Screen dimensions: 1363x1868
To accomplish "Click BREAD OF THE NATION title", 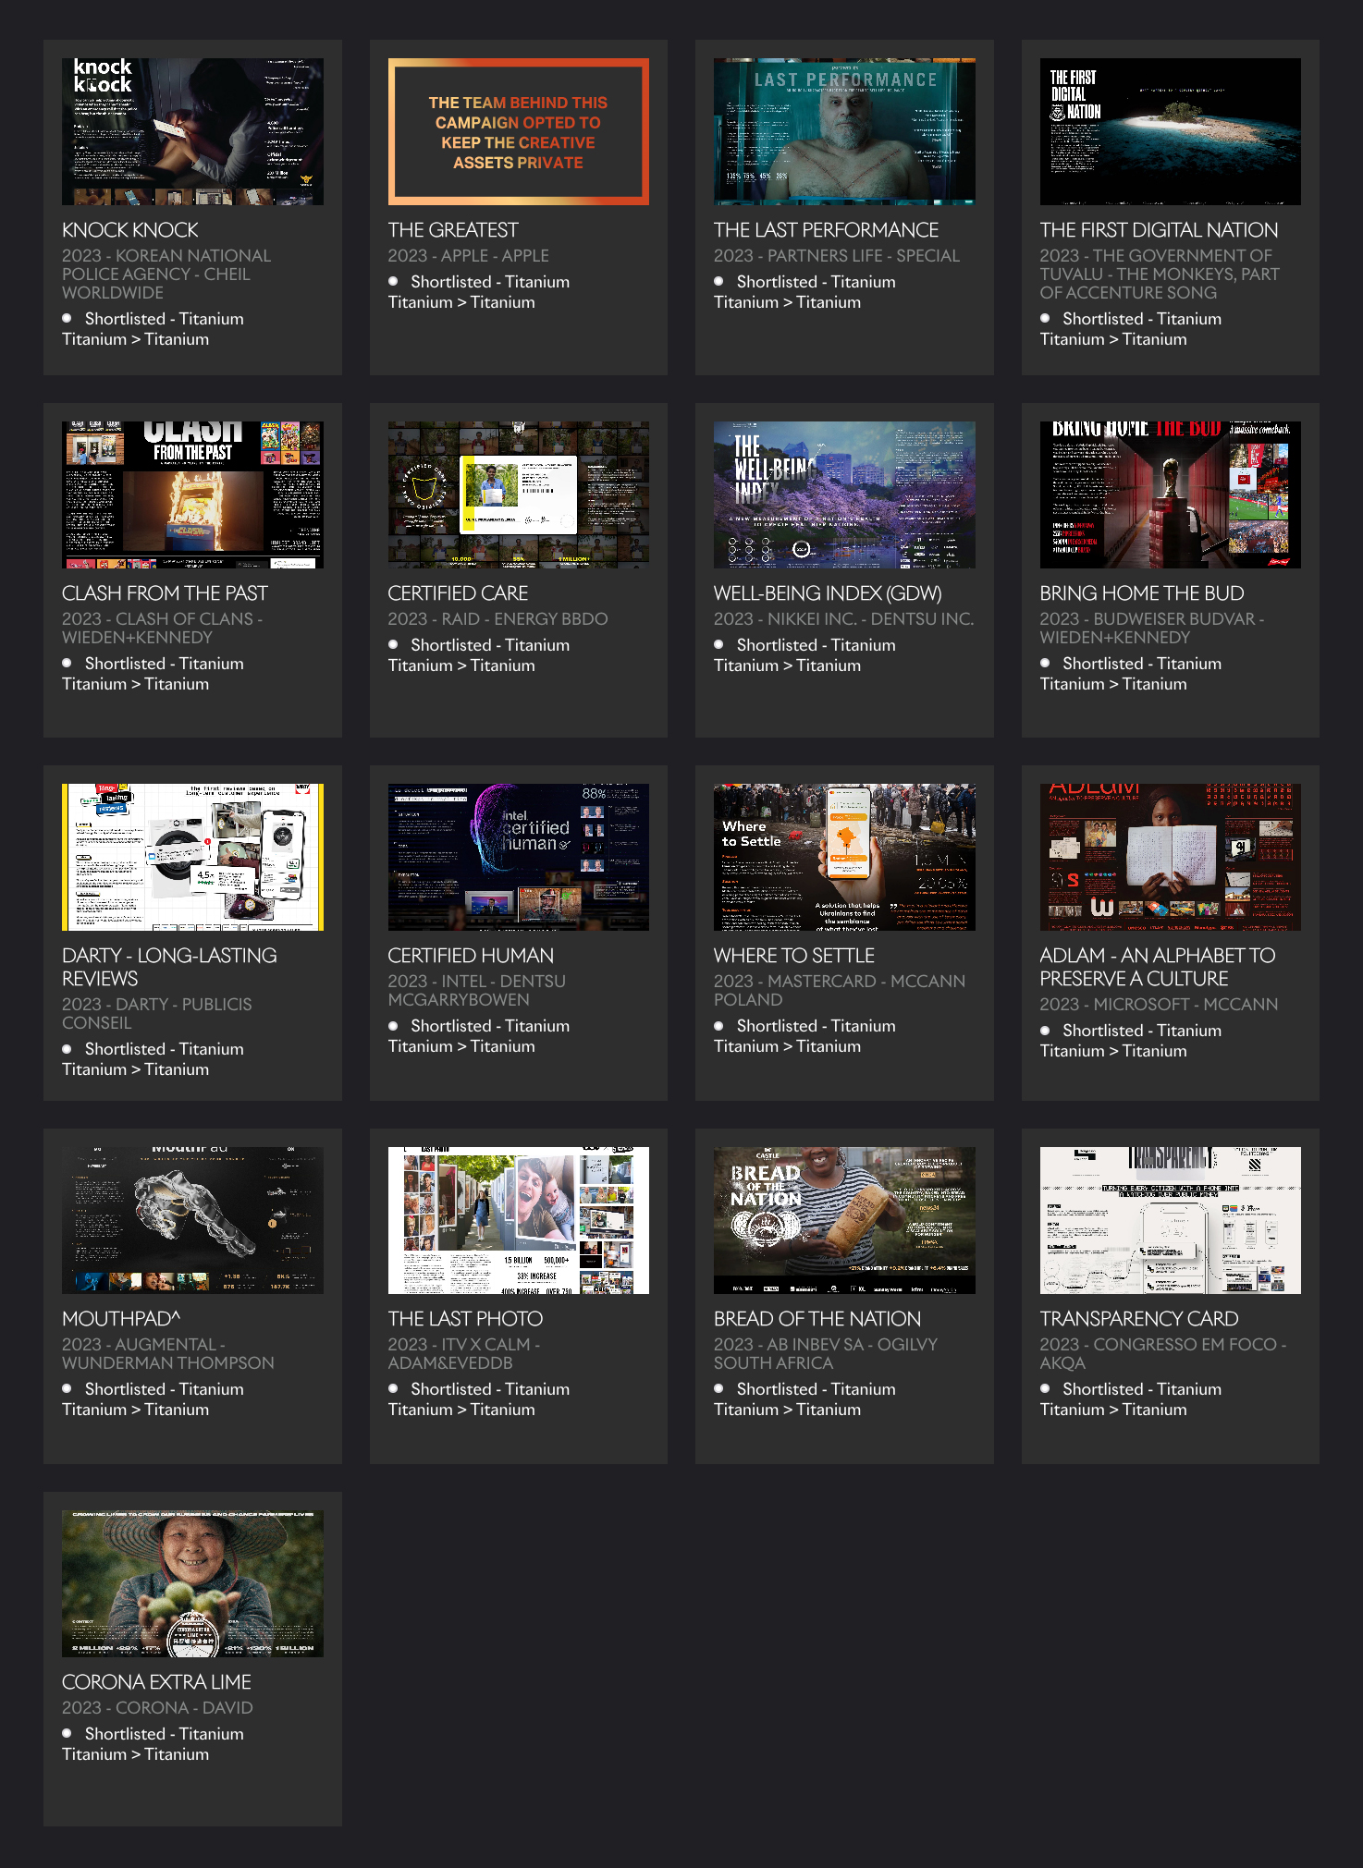I will coord(817,1319).
